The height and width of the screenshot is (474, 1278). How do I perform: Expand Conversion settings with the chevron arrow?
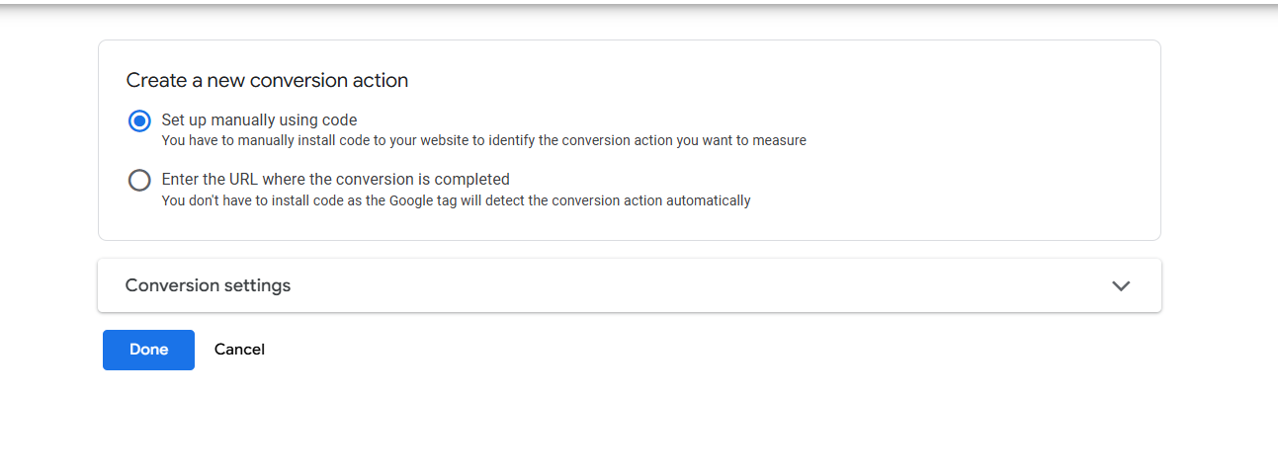pos(1120,285)
